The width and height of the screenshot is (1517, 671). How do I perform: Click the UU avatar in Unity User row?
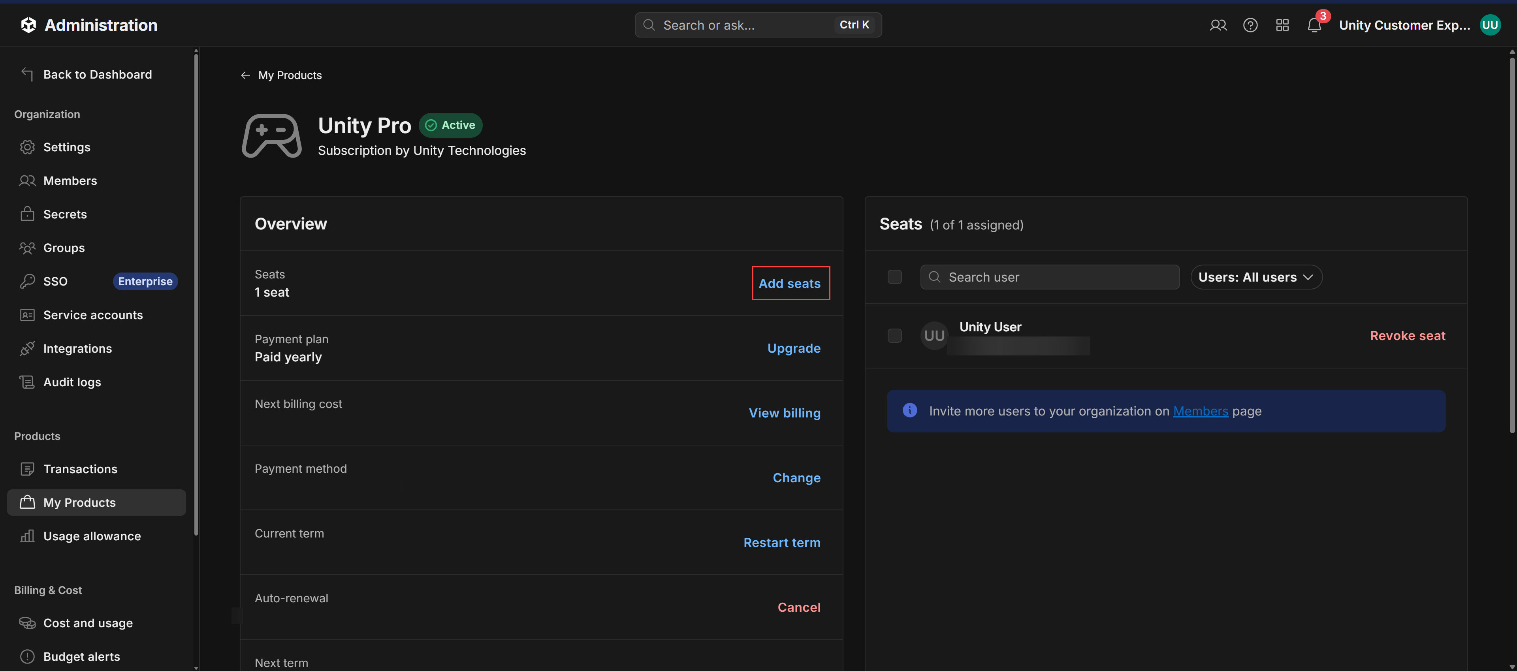(934, 336)
